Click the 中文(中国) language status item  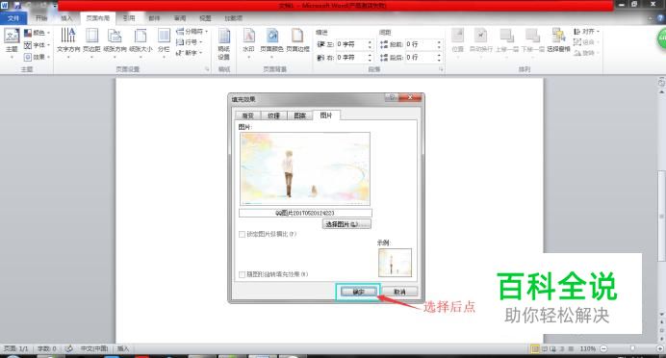(94, 348)
